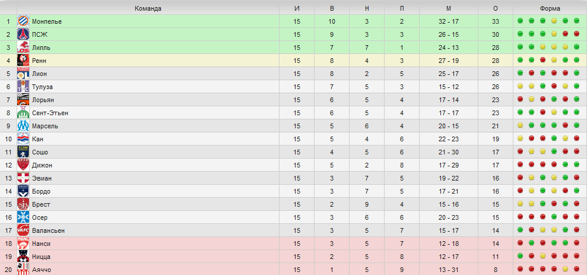Click the Валансьен team logo

[x=23, y=230]
